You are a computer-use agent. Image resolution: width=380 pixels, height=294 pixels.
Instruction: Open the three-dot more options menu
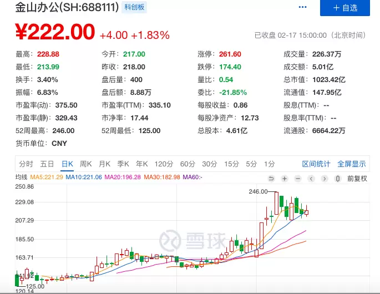(x=302, y=7)
